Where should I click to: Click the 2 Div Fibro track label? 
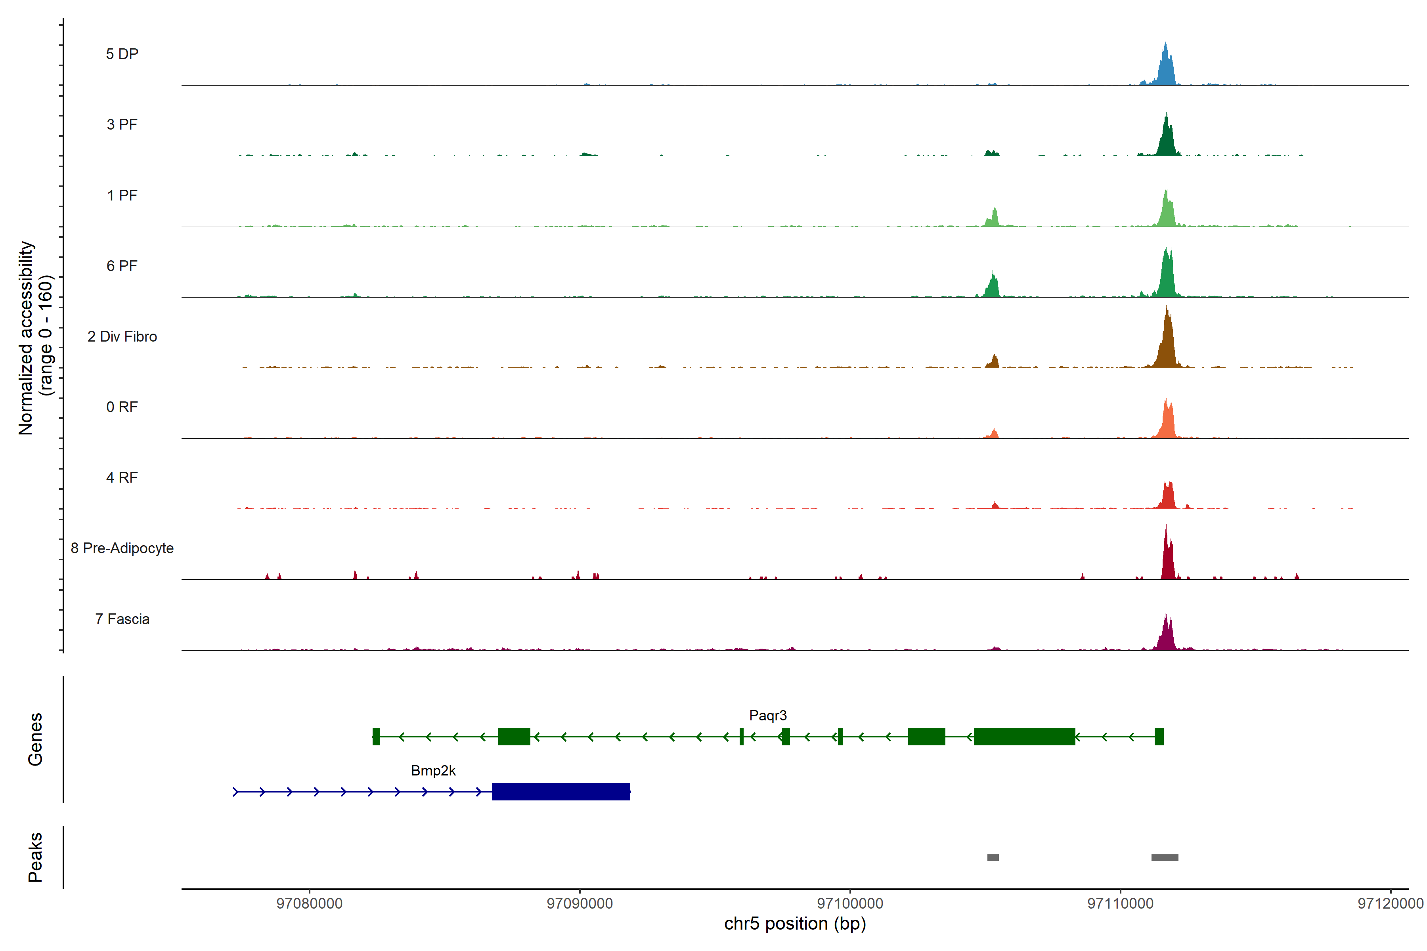point(122,336)
